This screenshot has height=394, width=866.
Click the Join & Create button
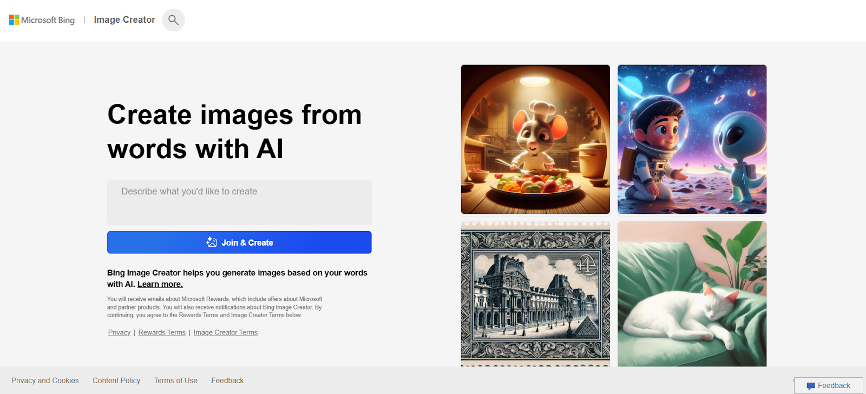click(239, 242)
